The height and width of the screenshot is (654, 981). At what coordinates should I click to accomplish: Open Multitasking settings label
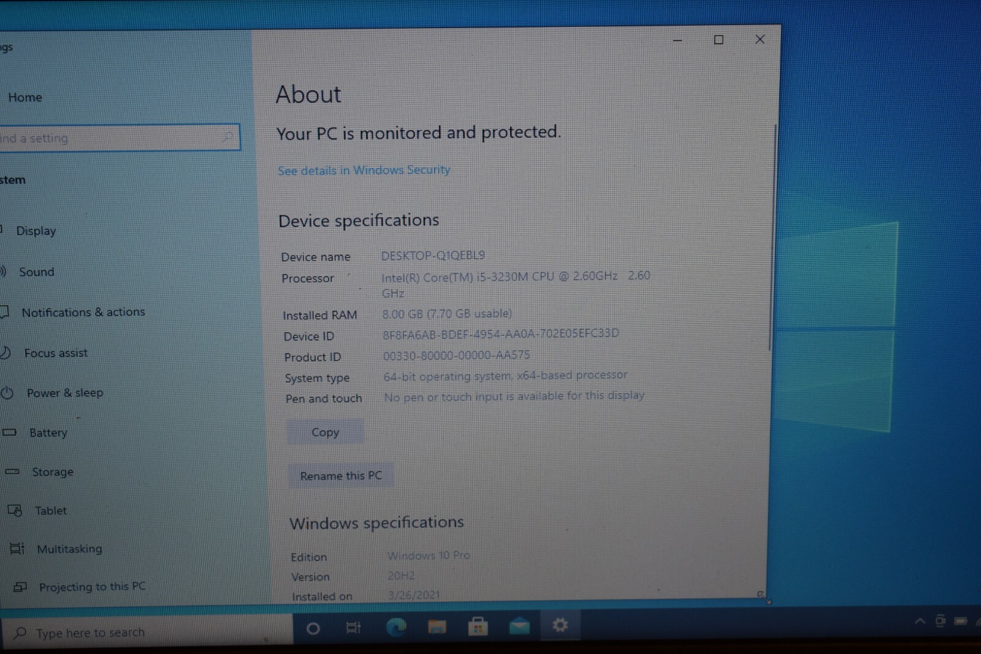(x=69, y=549)
